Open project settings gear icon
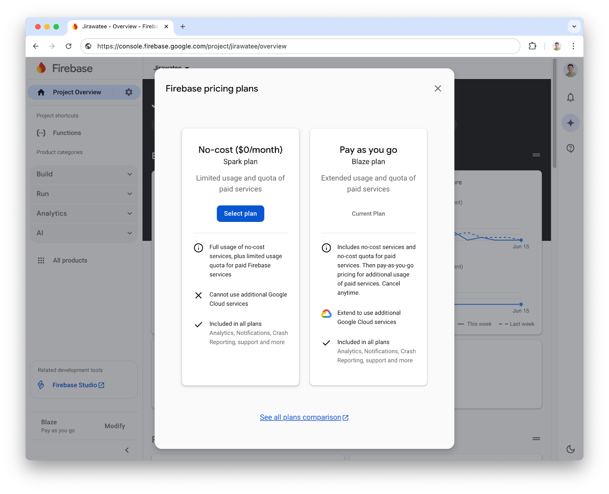 (129, 92)
